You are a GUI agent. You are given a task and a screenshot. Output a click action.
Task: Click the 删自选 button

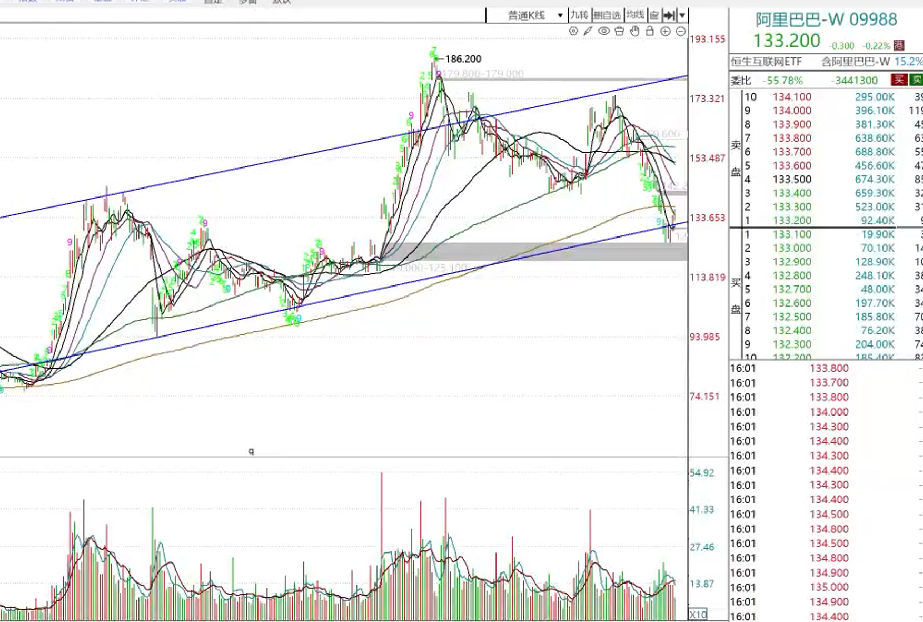tap(608, 15)
